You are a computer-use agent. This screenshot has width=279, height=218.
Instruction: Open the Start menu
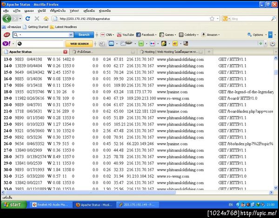point(14,205)
